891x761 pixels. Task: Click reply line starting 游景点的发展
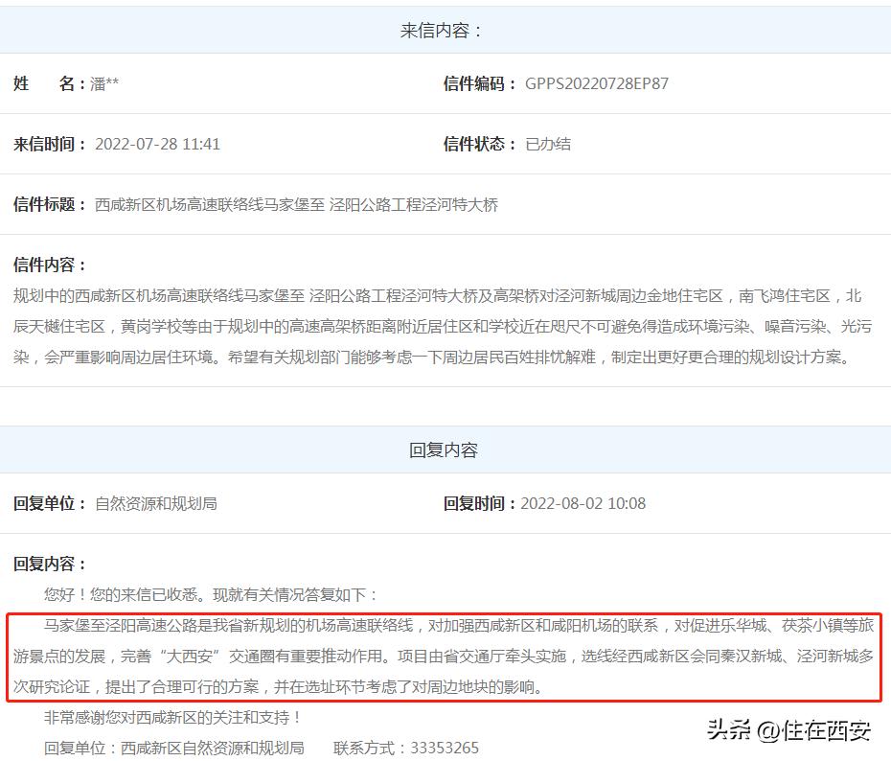click(444, 656)
